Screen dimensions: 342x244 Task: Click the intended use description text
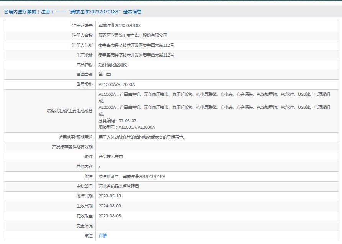(x=144, y=137)
